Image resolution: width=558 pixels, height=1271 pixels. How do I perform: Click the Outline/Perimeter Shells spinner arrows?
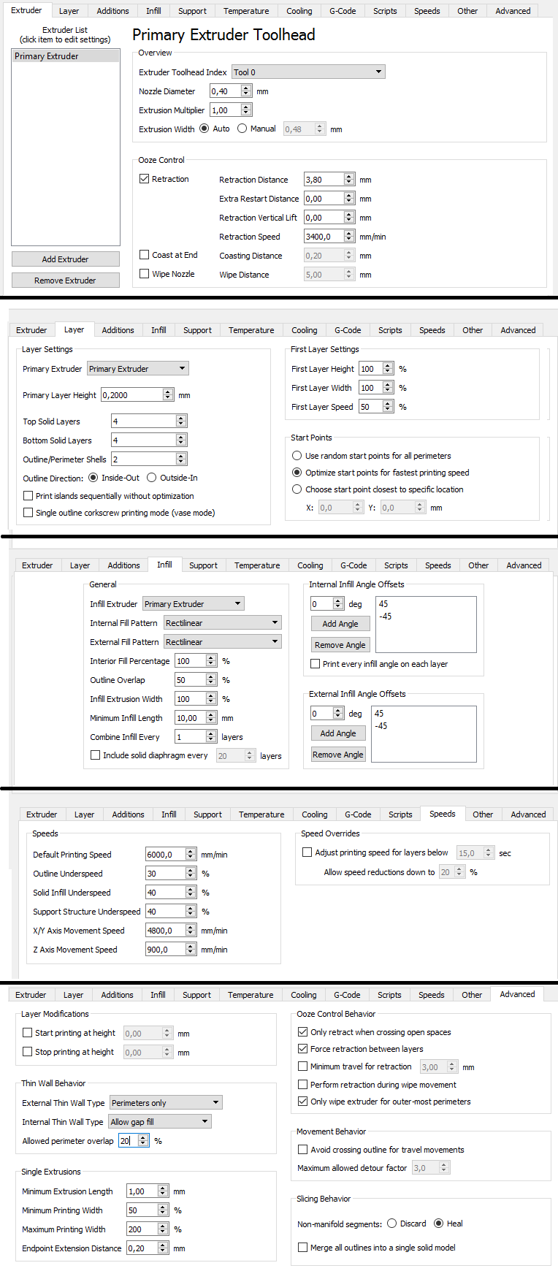181,459
